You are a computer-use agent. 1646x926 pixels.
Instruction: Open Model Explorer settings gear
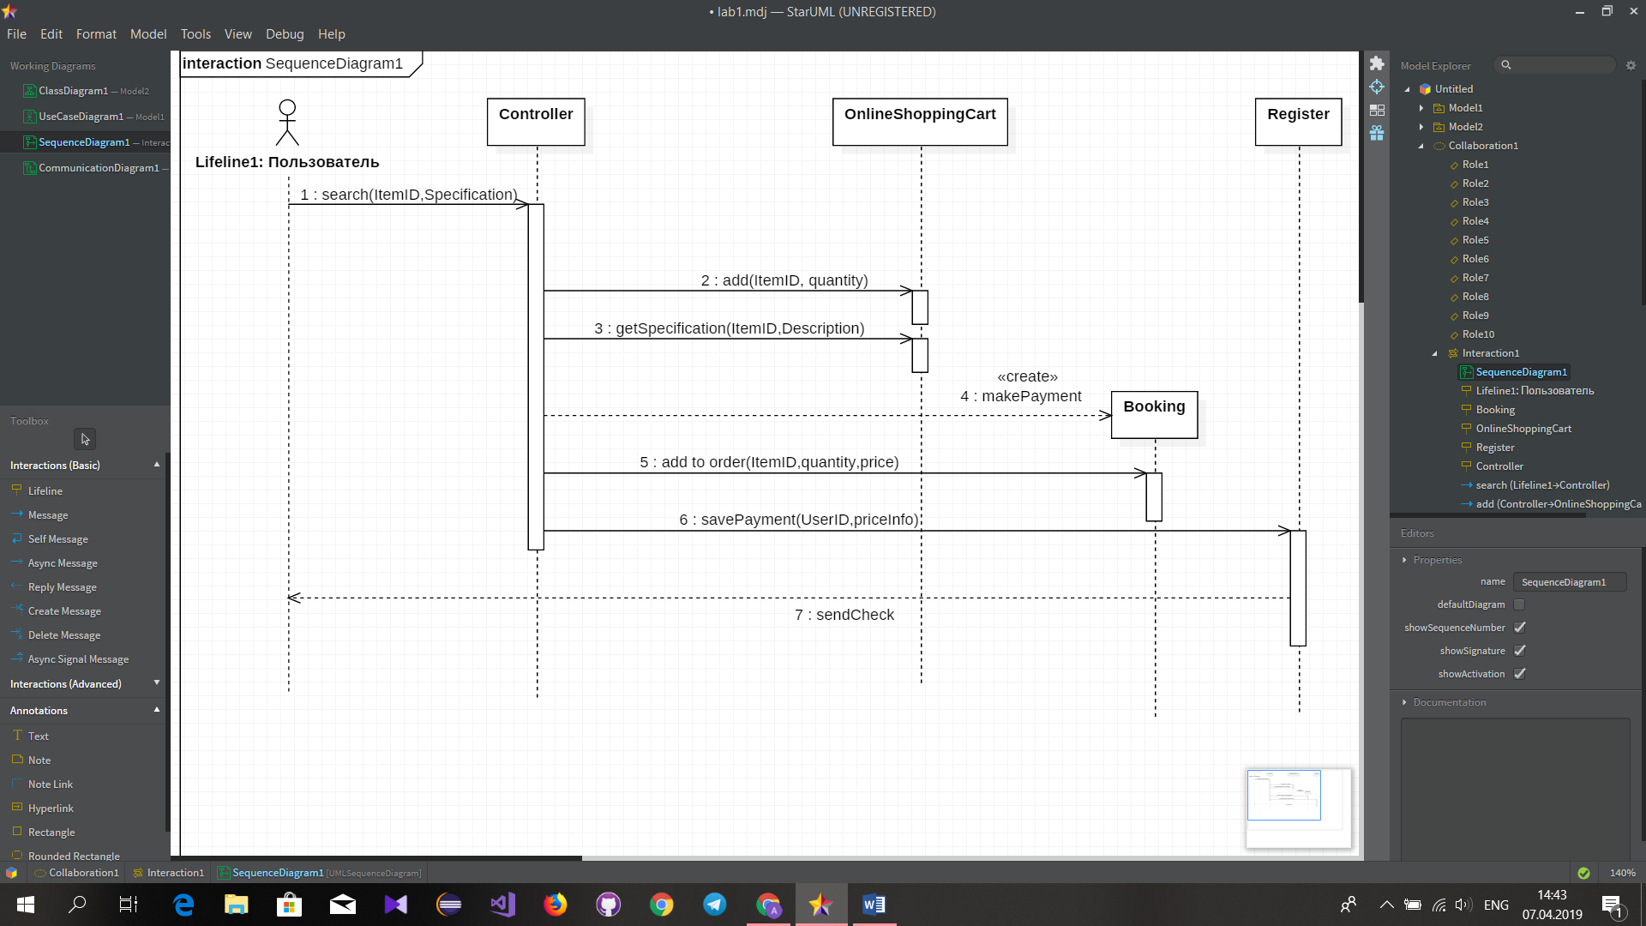click(1631, 65)
